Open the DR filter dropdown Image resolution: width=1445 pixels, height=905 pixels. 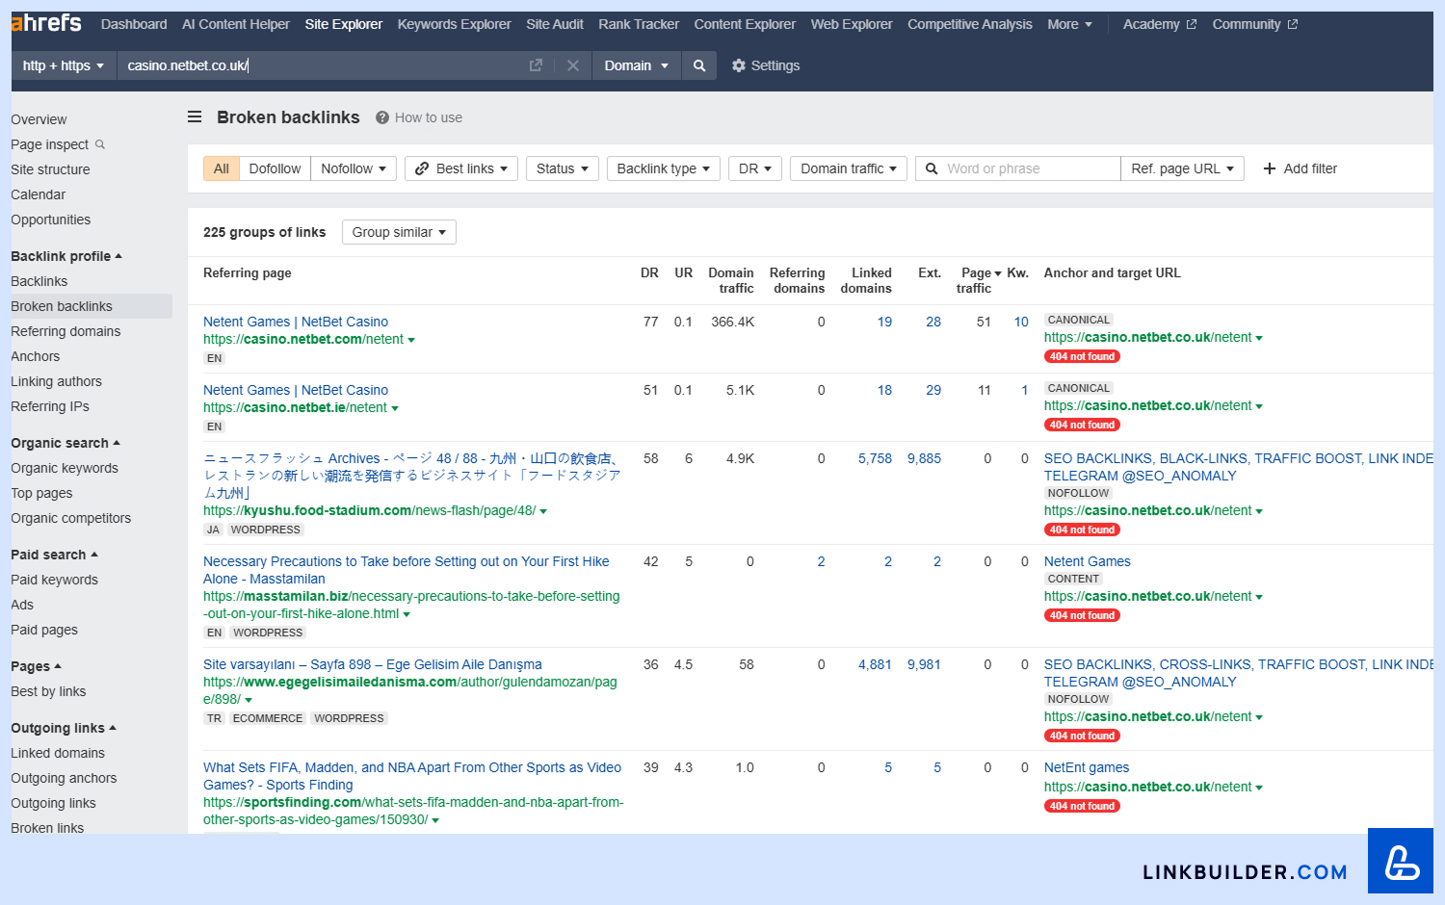pos(755,168)
